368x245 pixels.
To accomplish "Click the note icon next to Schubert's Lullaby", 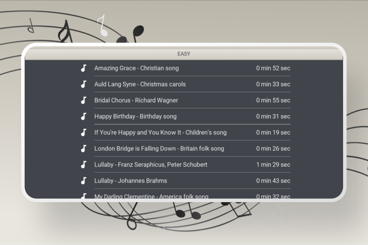I will 84,165.
